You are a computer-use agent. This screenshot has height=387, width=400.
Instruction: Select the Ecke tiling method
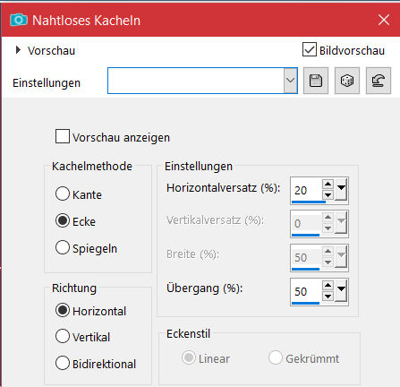pos(63,220)
